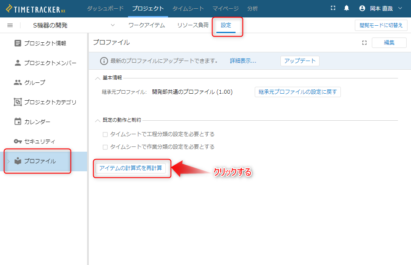The height and width of the screenshot is (265, 411).
Task: Click 閲覧モードに切替え button
Action: (381, 25)
